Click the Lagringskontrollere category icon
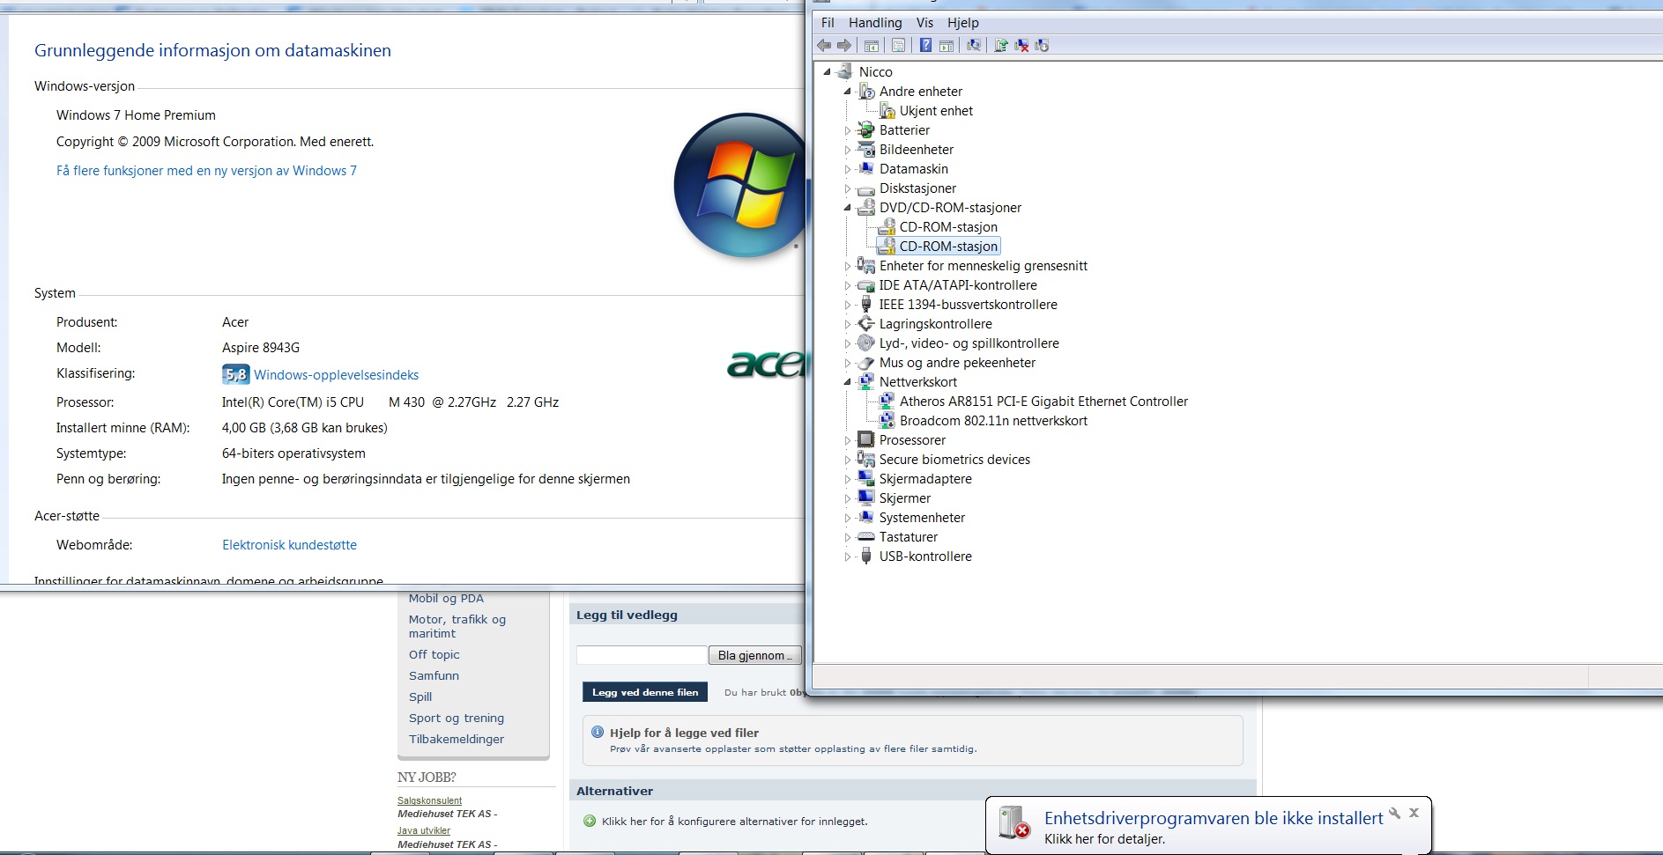The height and width of the screenshot is (855, 1663). 866,323
